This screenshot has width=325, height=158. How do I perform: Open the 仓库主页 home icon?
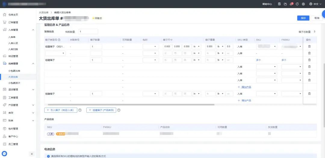[x=5, y=15]
